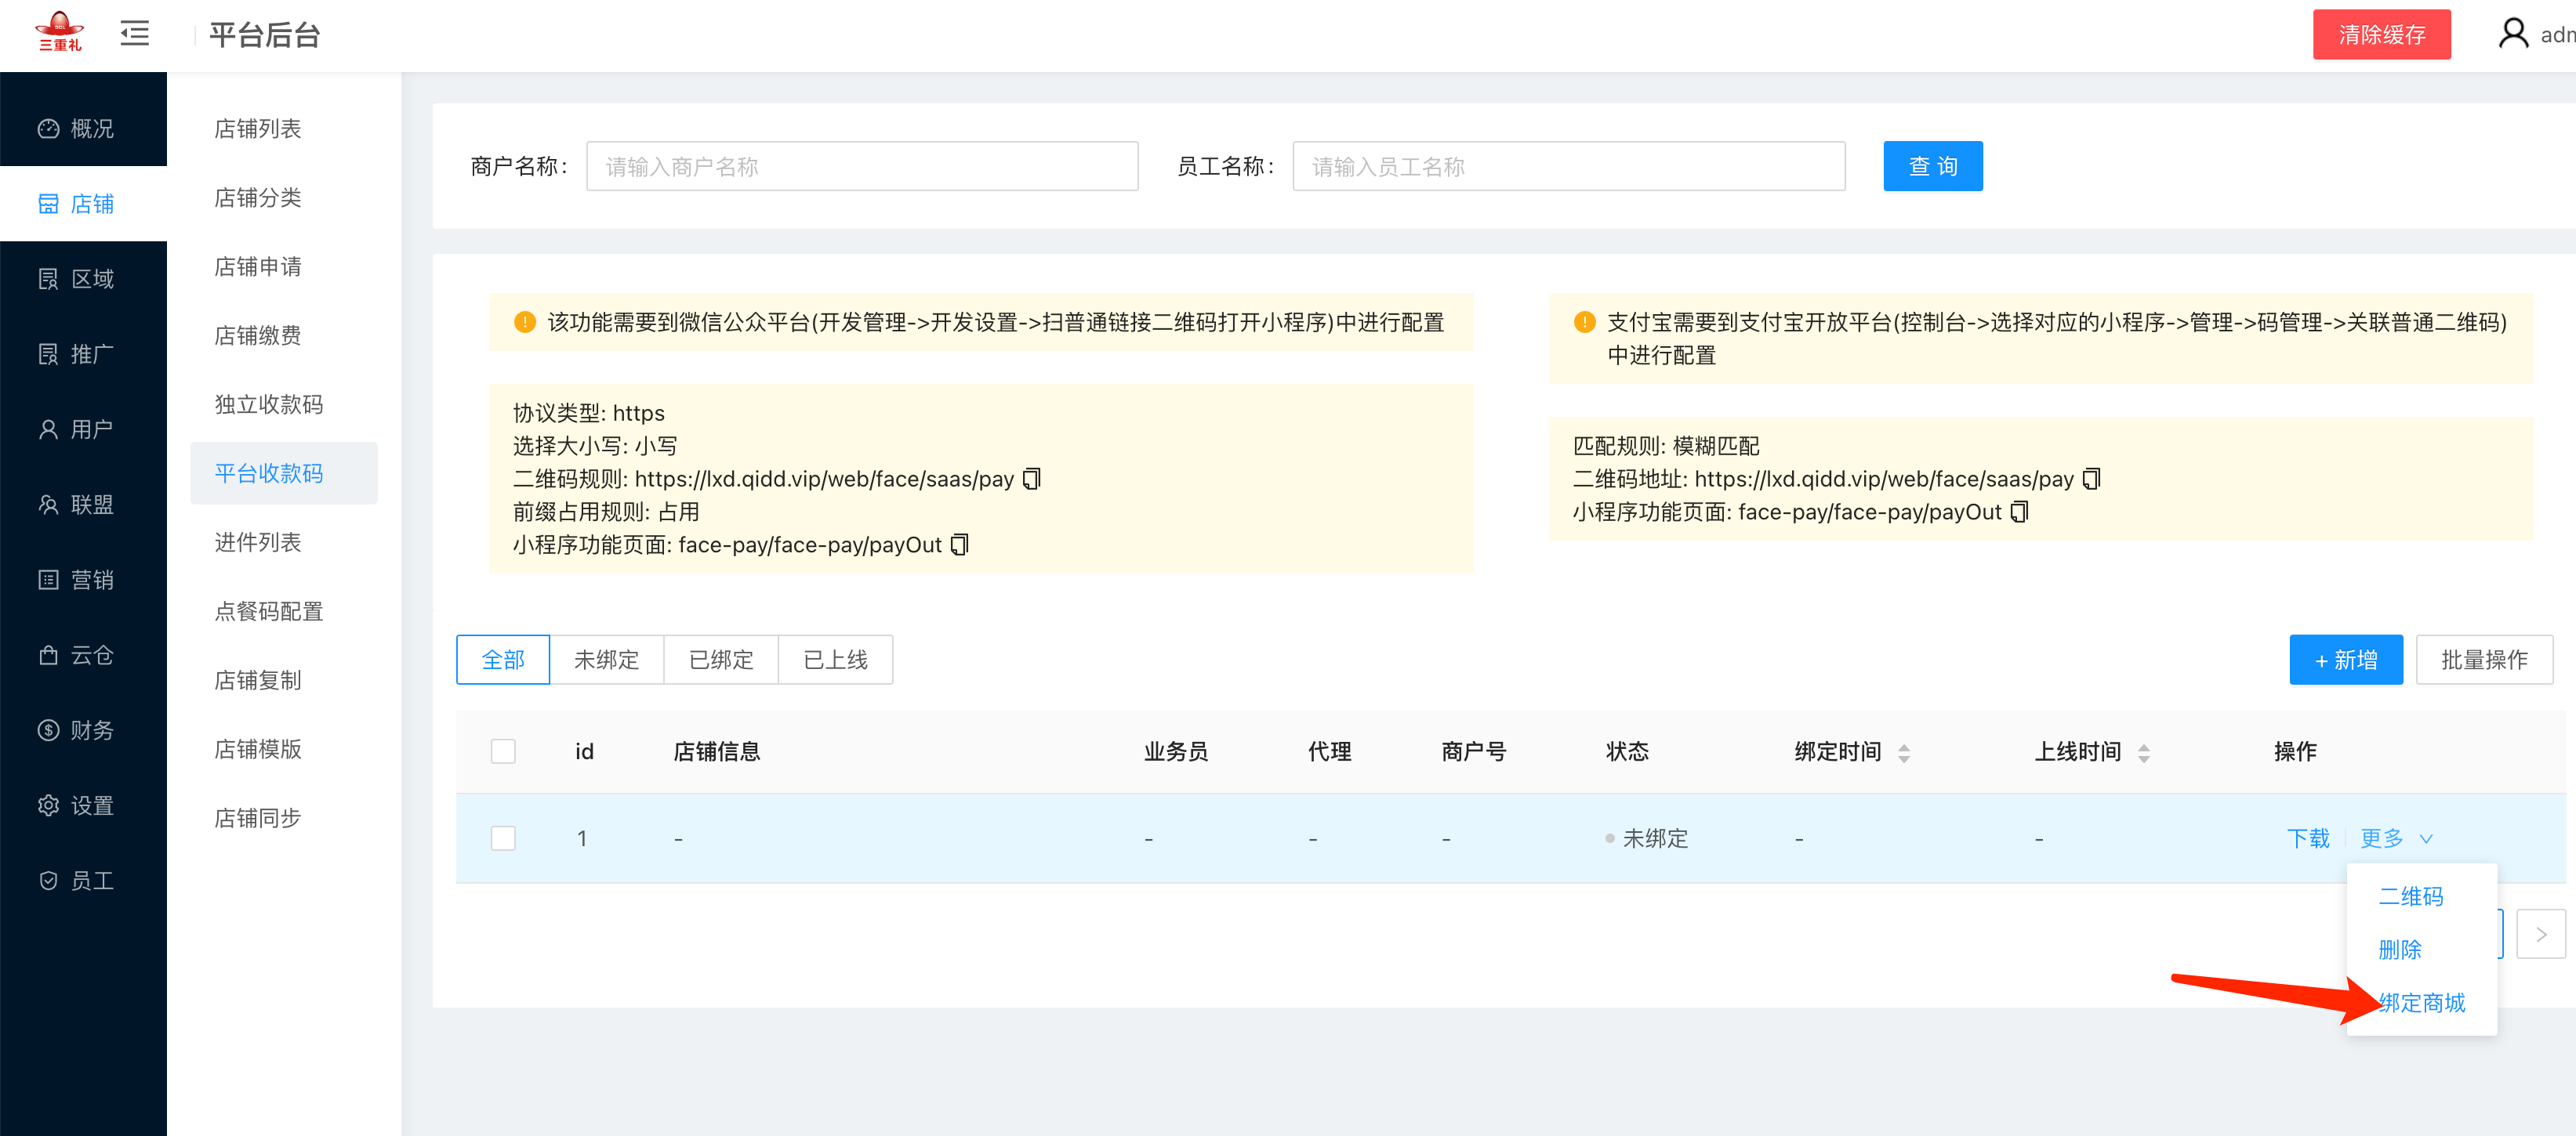
Task: Click the 清除缓存 button
Action: [x=2381, y=34]
